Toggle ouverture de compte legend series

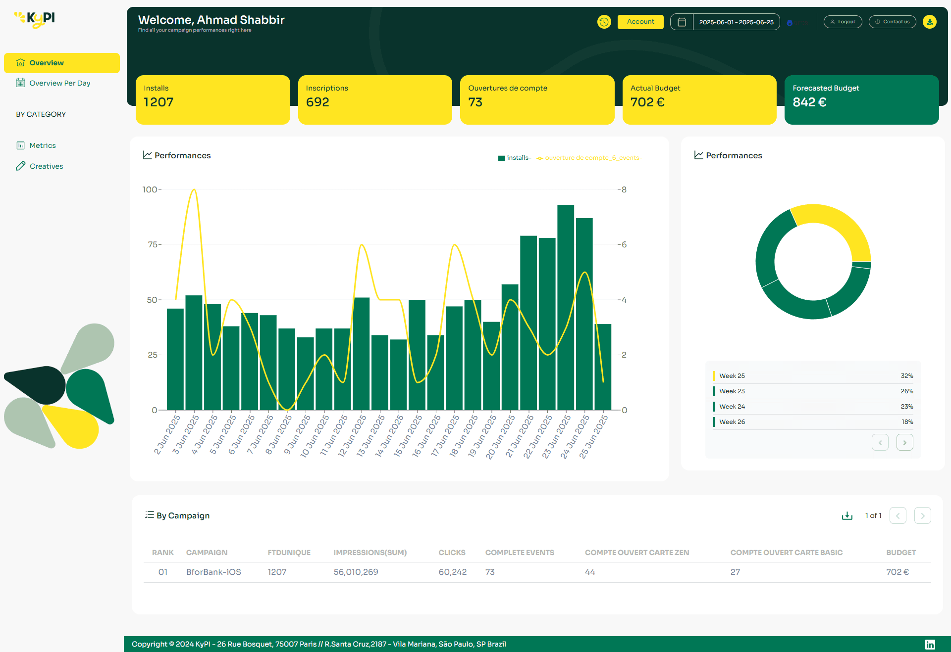tap(589, 158)
